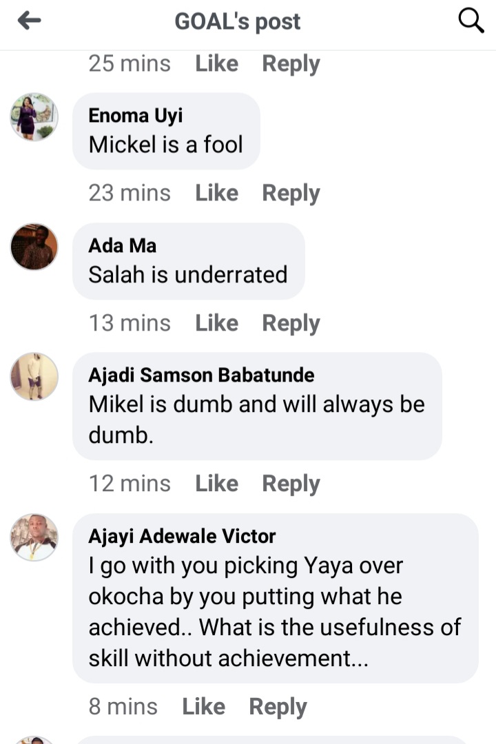Open the search magnifier icon

(471, 21)
